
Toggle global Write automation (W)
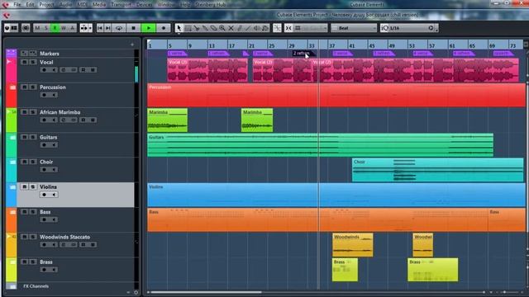click(x=64, y=28)
